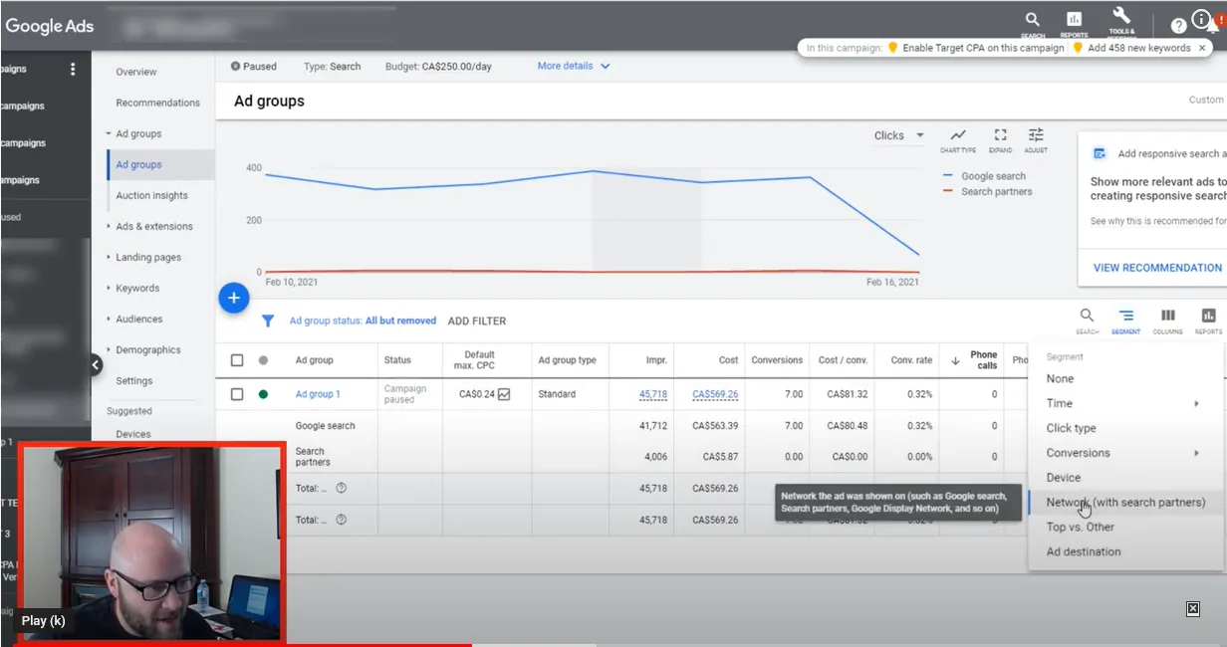The image size is (1227, 647).
Task: Expand Keywords in the side navigation
Action: point(136,289)
